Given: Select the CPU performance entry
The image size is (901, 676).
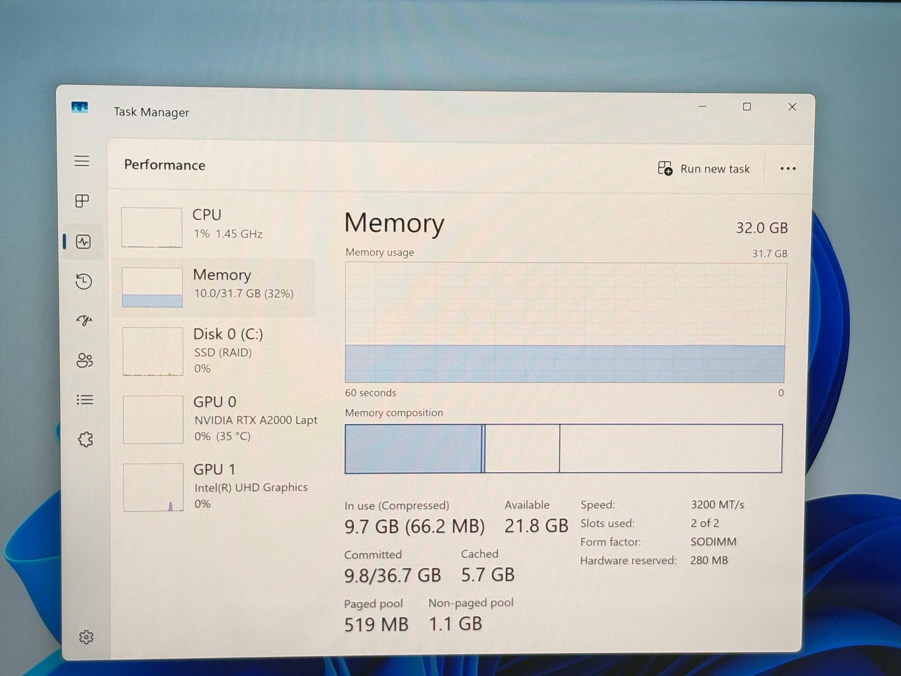Looking at the screenshot, I should click(214, 227).
